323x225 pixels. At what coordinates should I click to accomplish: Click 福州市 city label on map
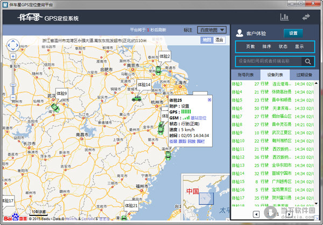[142, 186]
